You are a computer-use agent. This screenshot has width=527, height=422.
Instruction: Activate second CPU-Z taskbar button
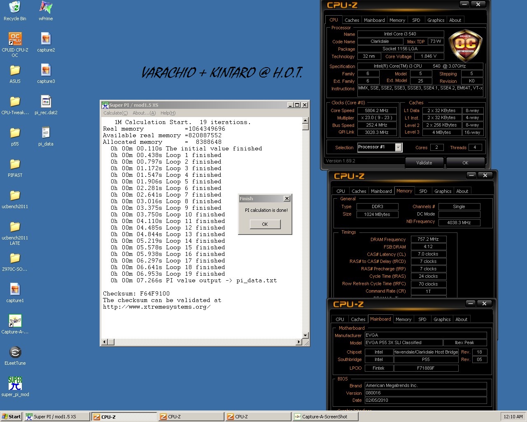pyautogui.click(x=191, y=417)
